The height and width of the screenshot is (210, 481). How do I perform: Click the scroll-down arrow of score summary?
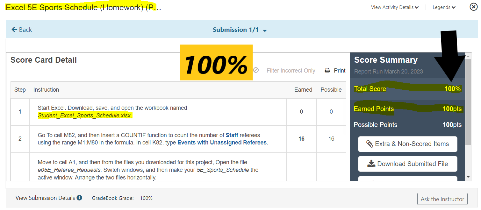pos(468,177)
